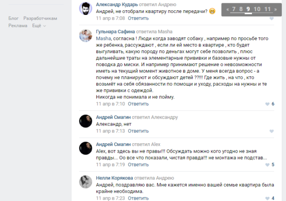
Task: Go to next pages with » arrow
Action: click(x=275, y=9)
